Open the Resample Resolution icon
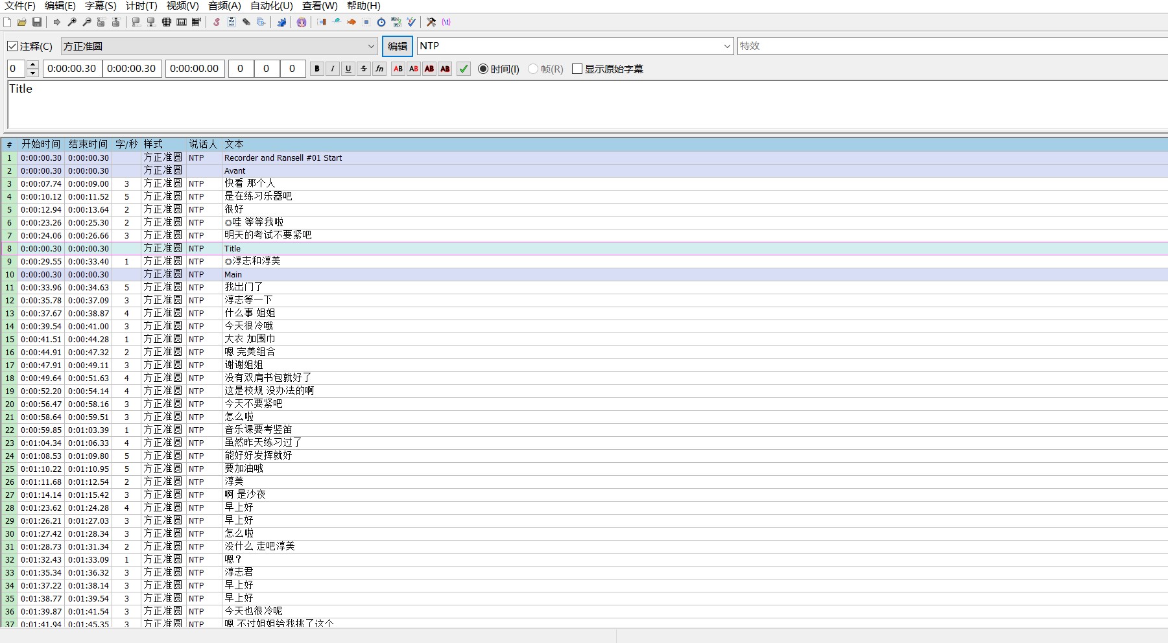 (x=366, y=22)
